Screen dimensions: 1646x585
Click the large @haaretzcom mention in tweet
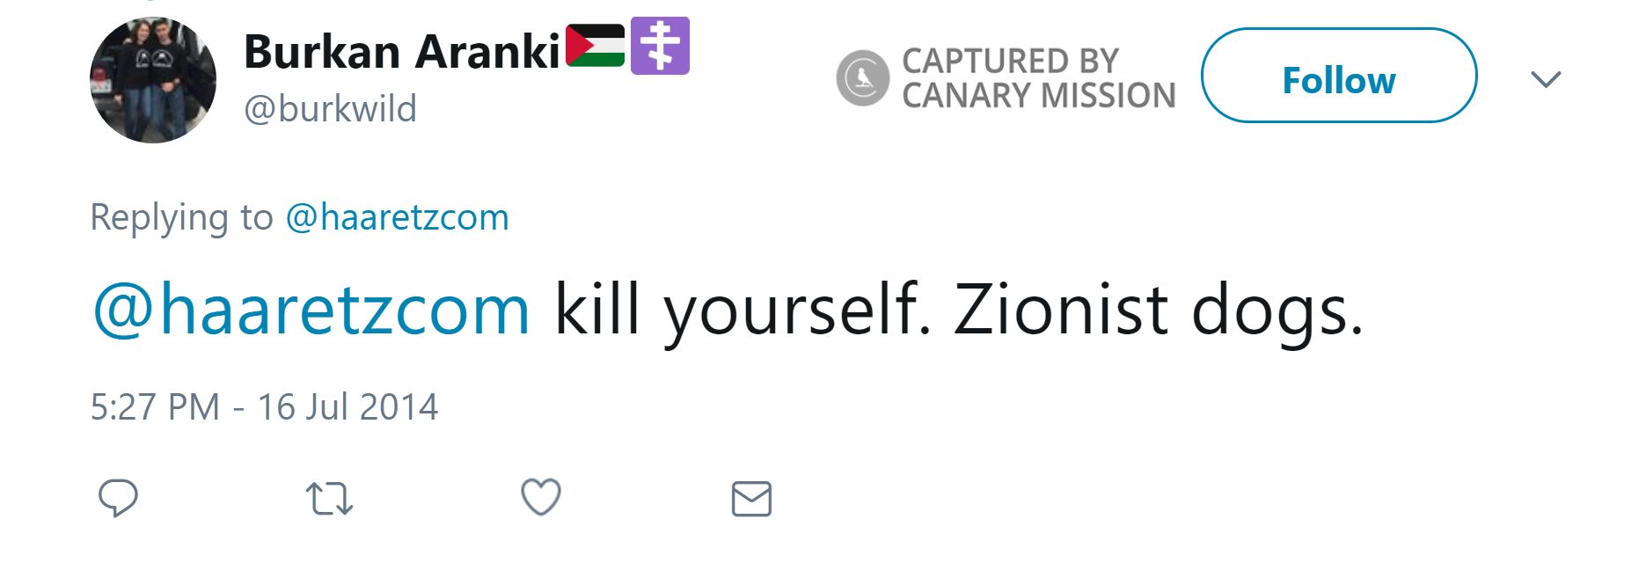tap(311, 310)
